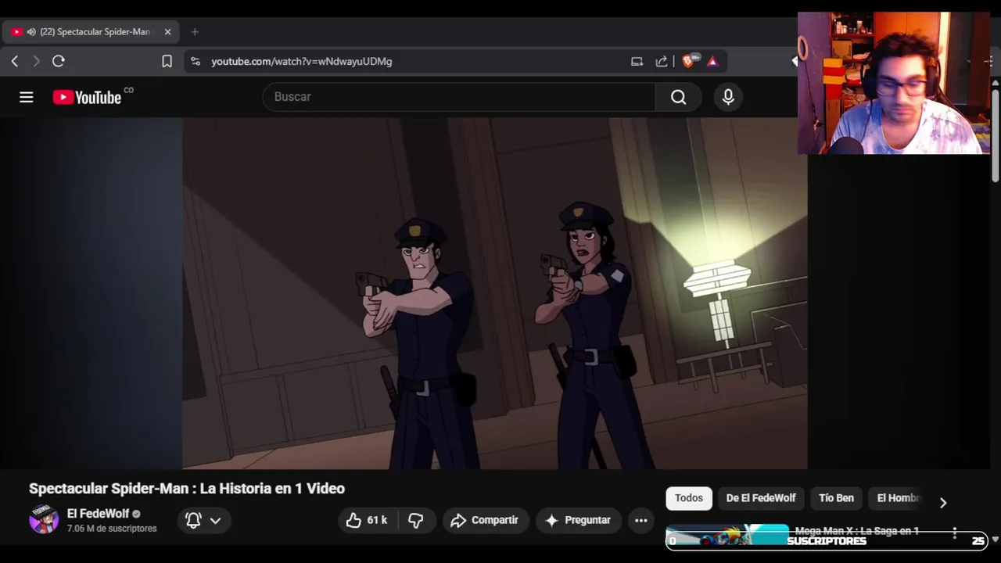Screen dimensions: 1001x563
Task: Close the Spectacular Spider-Man browser tab
Action: click(167, 32)
